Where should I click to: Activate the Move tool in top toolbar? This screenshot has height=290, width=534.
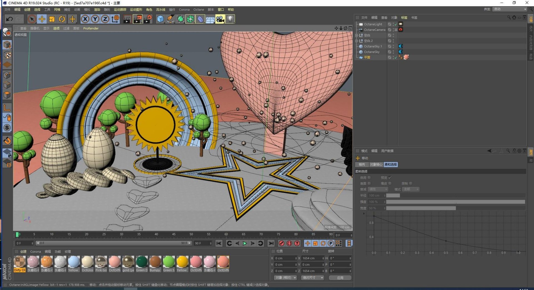42,19
